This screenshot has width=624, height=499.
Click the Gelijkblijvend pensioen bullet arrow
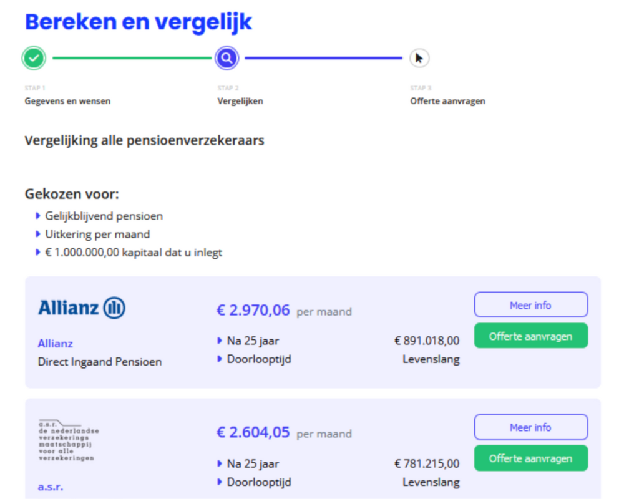click(38, 216)
